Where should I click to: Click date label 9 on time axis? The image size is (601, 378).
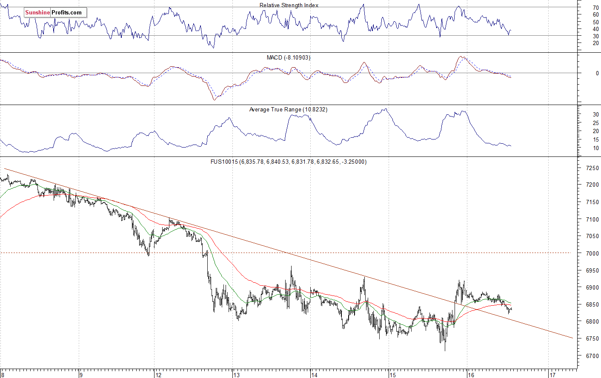tap(80, 375)
